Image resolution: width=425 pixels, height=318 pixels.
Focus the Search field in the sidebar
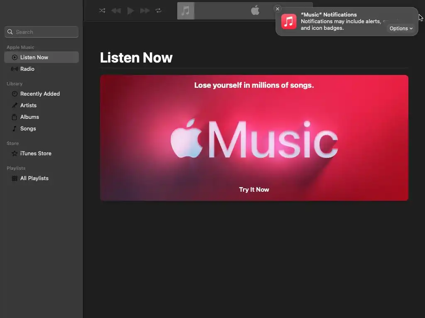pyautogui.click(x=42, y=32)
